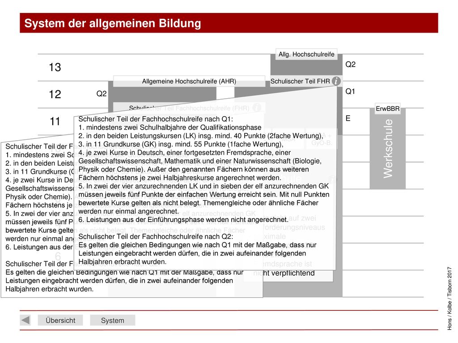Open the System page

click(112, 320)
